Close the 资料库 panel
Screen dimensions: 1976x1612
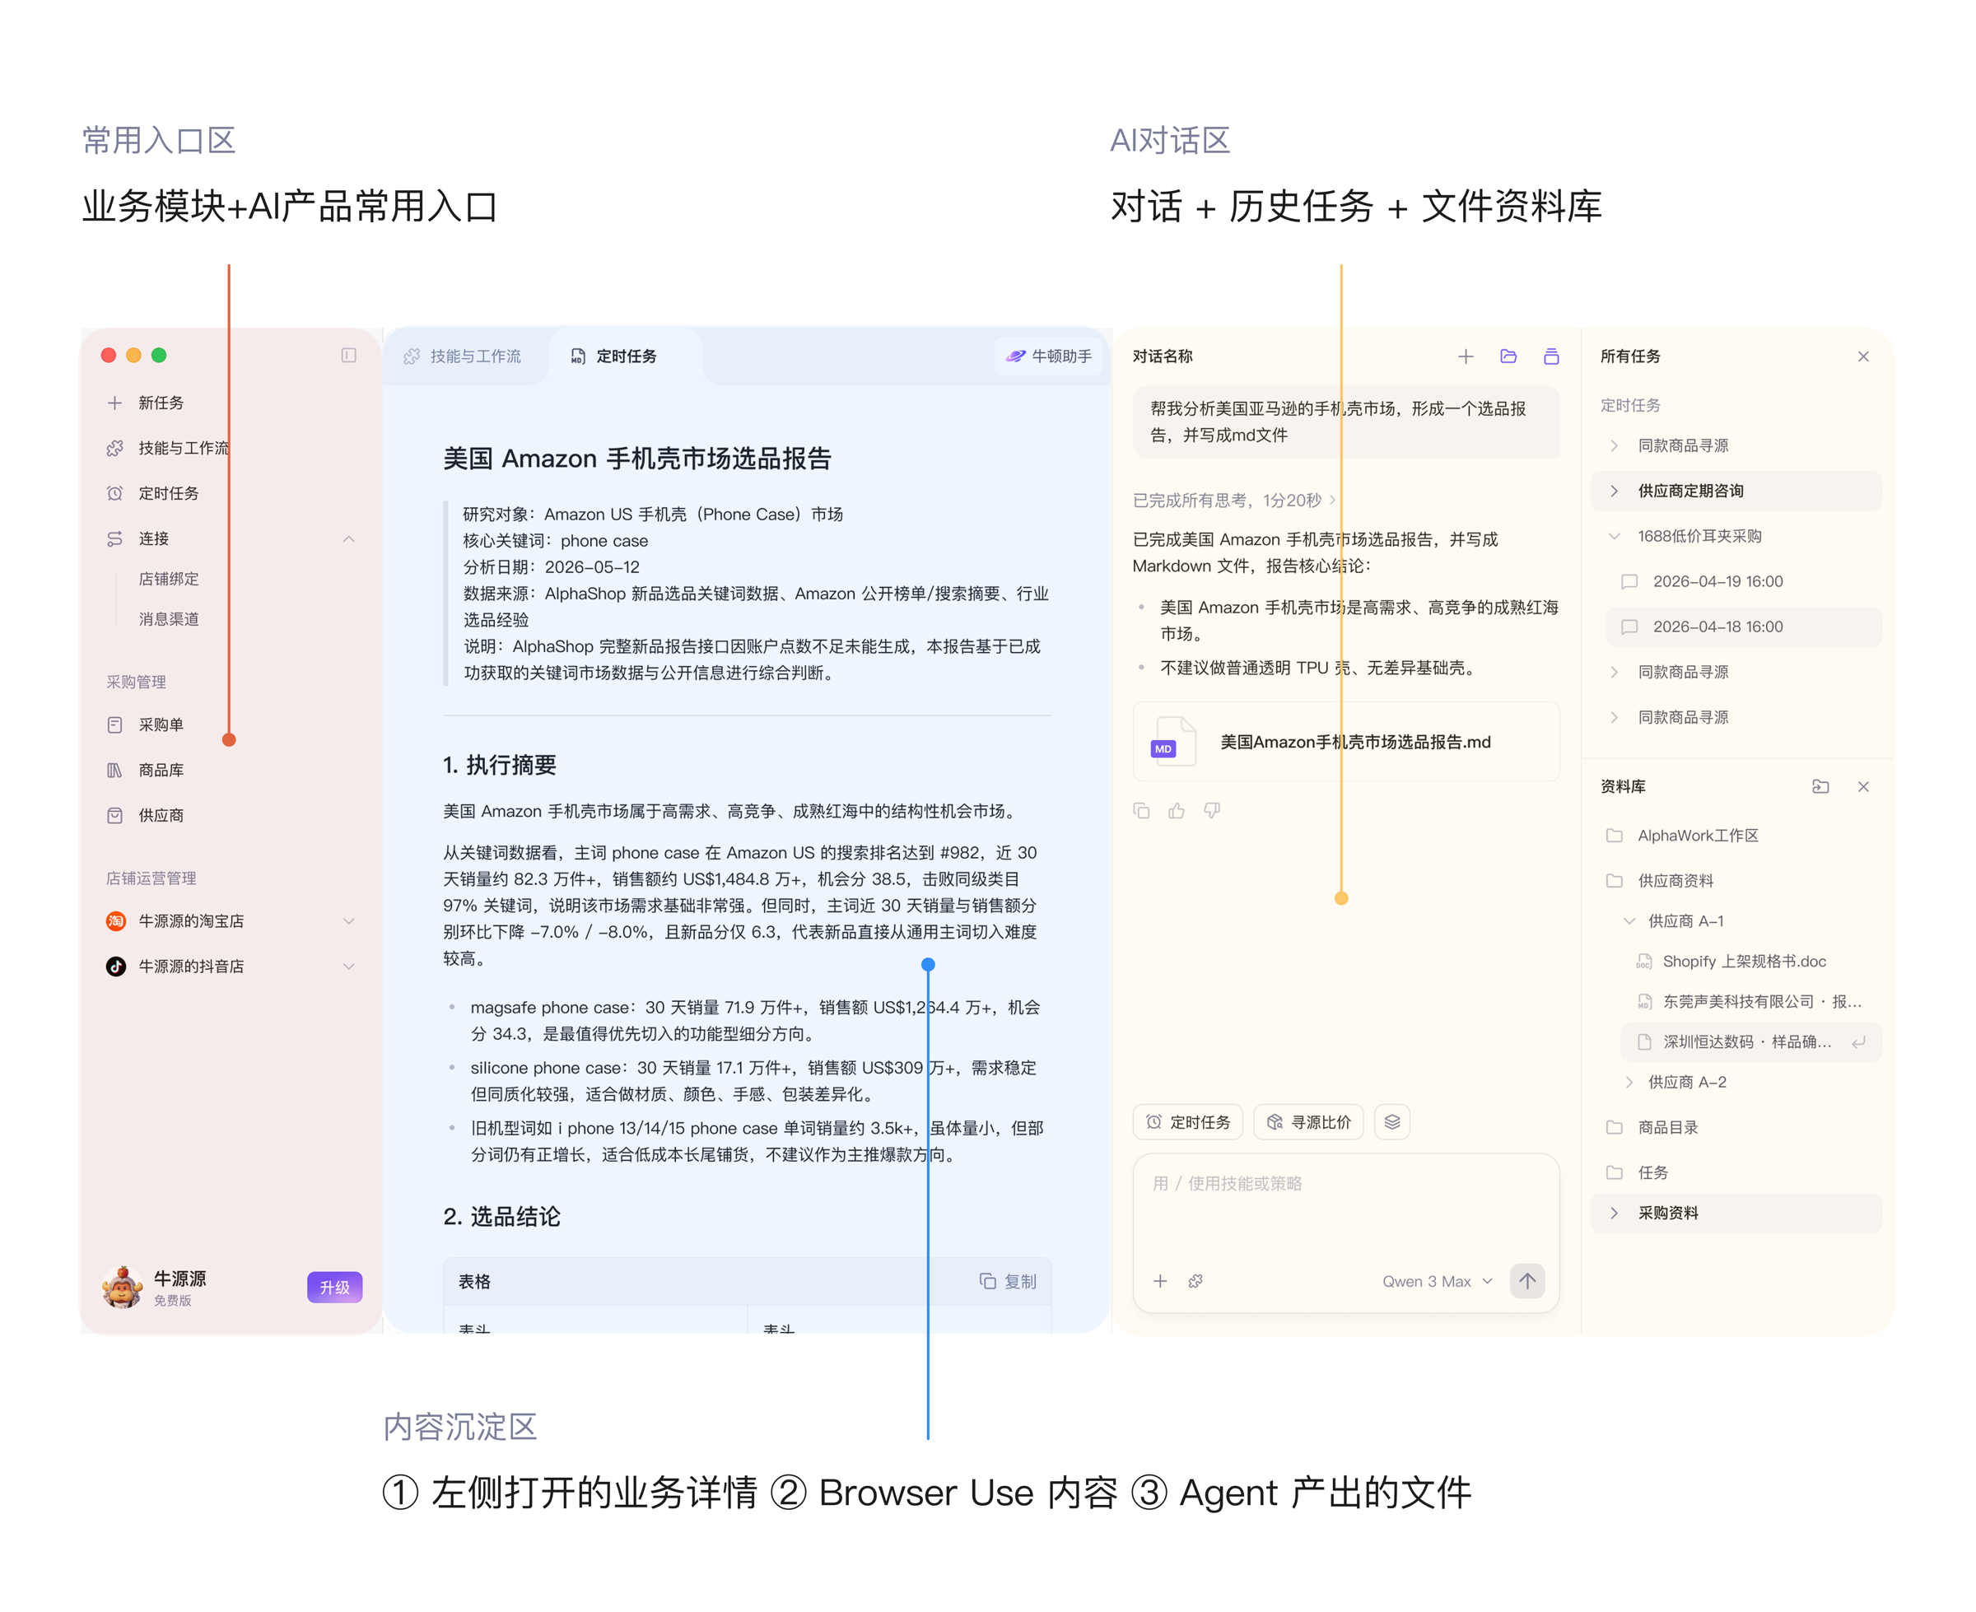click(1862, 786)
